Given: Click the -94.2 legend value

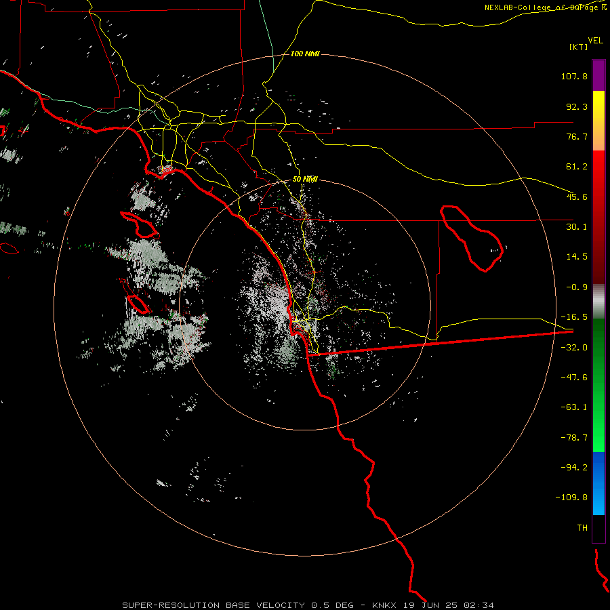Looking at the screenshot, I should [x=574, y=467].
